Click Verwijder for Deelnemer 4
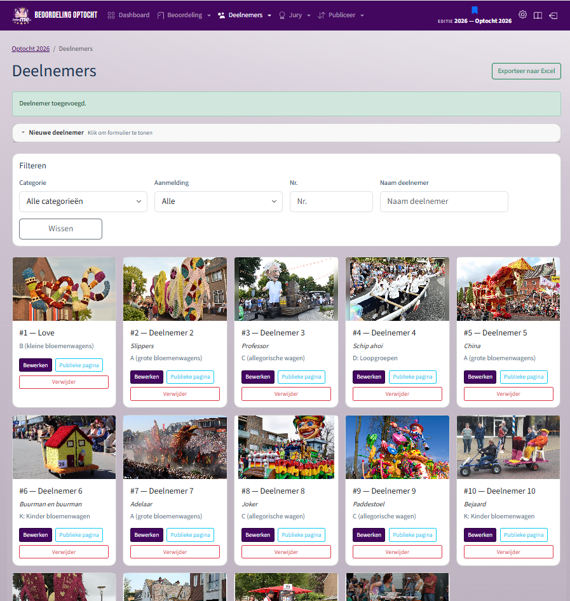The width and height of the screenshot is (570, 601). tap(398, 394)
